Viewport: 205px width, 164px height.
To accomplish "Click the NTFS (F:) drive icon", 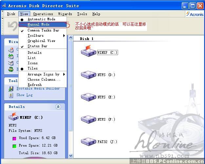I will (x=88, y=119).
